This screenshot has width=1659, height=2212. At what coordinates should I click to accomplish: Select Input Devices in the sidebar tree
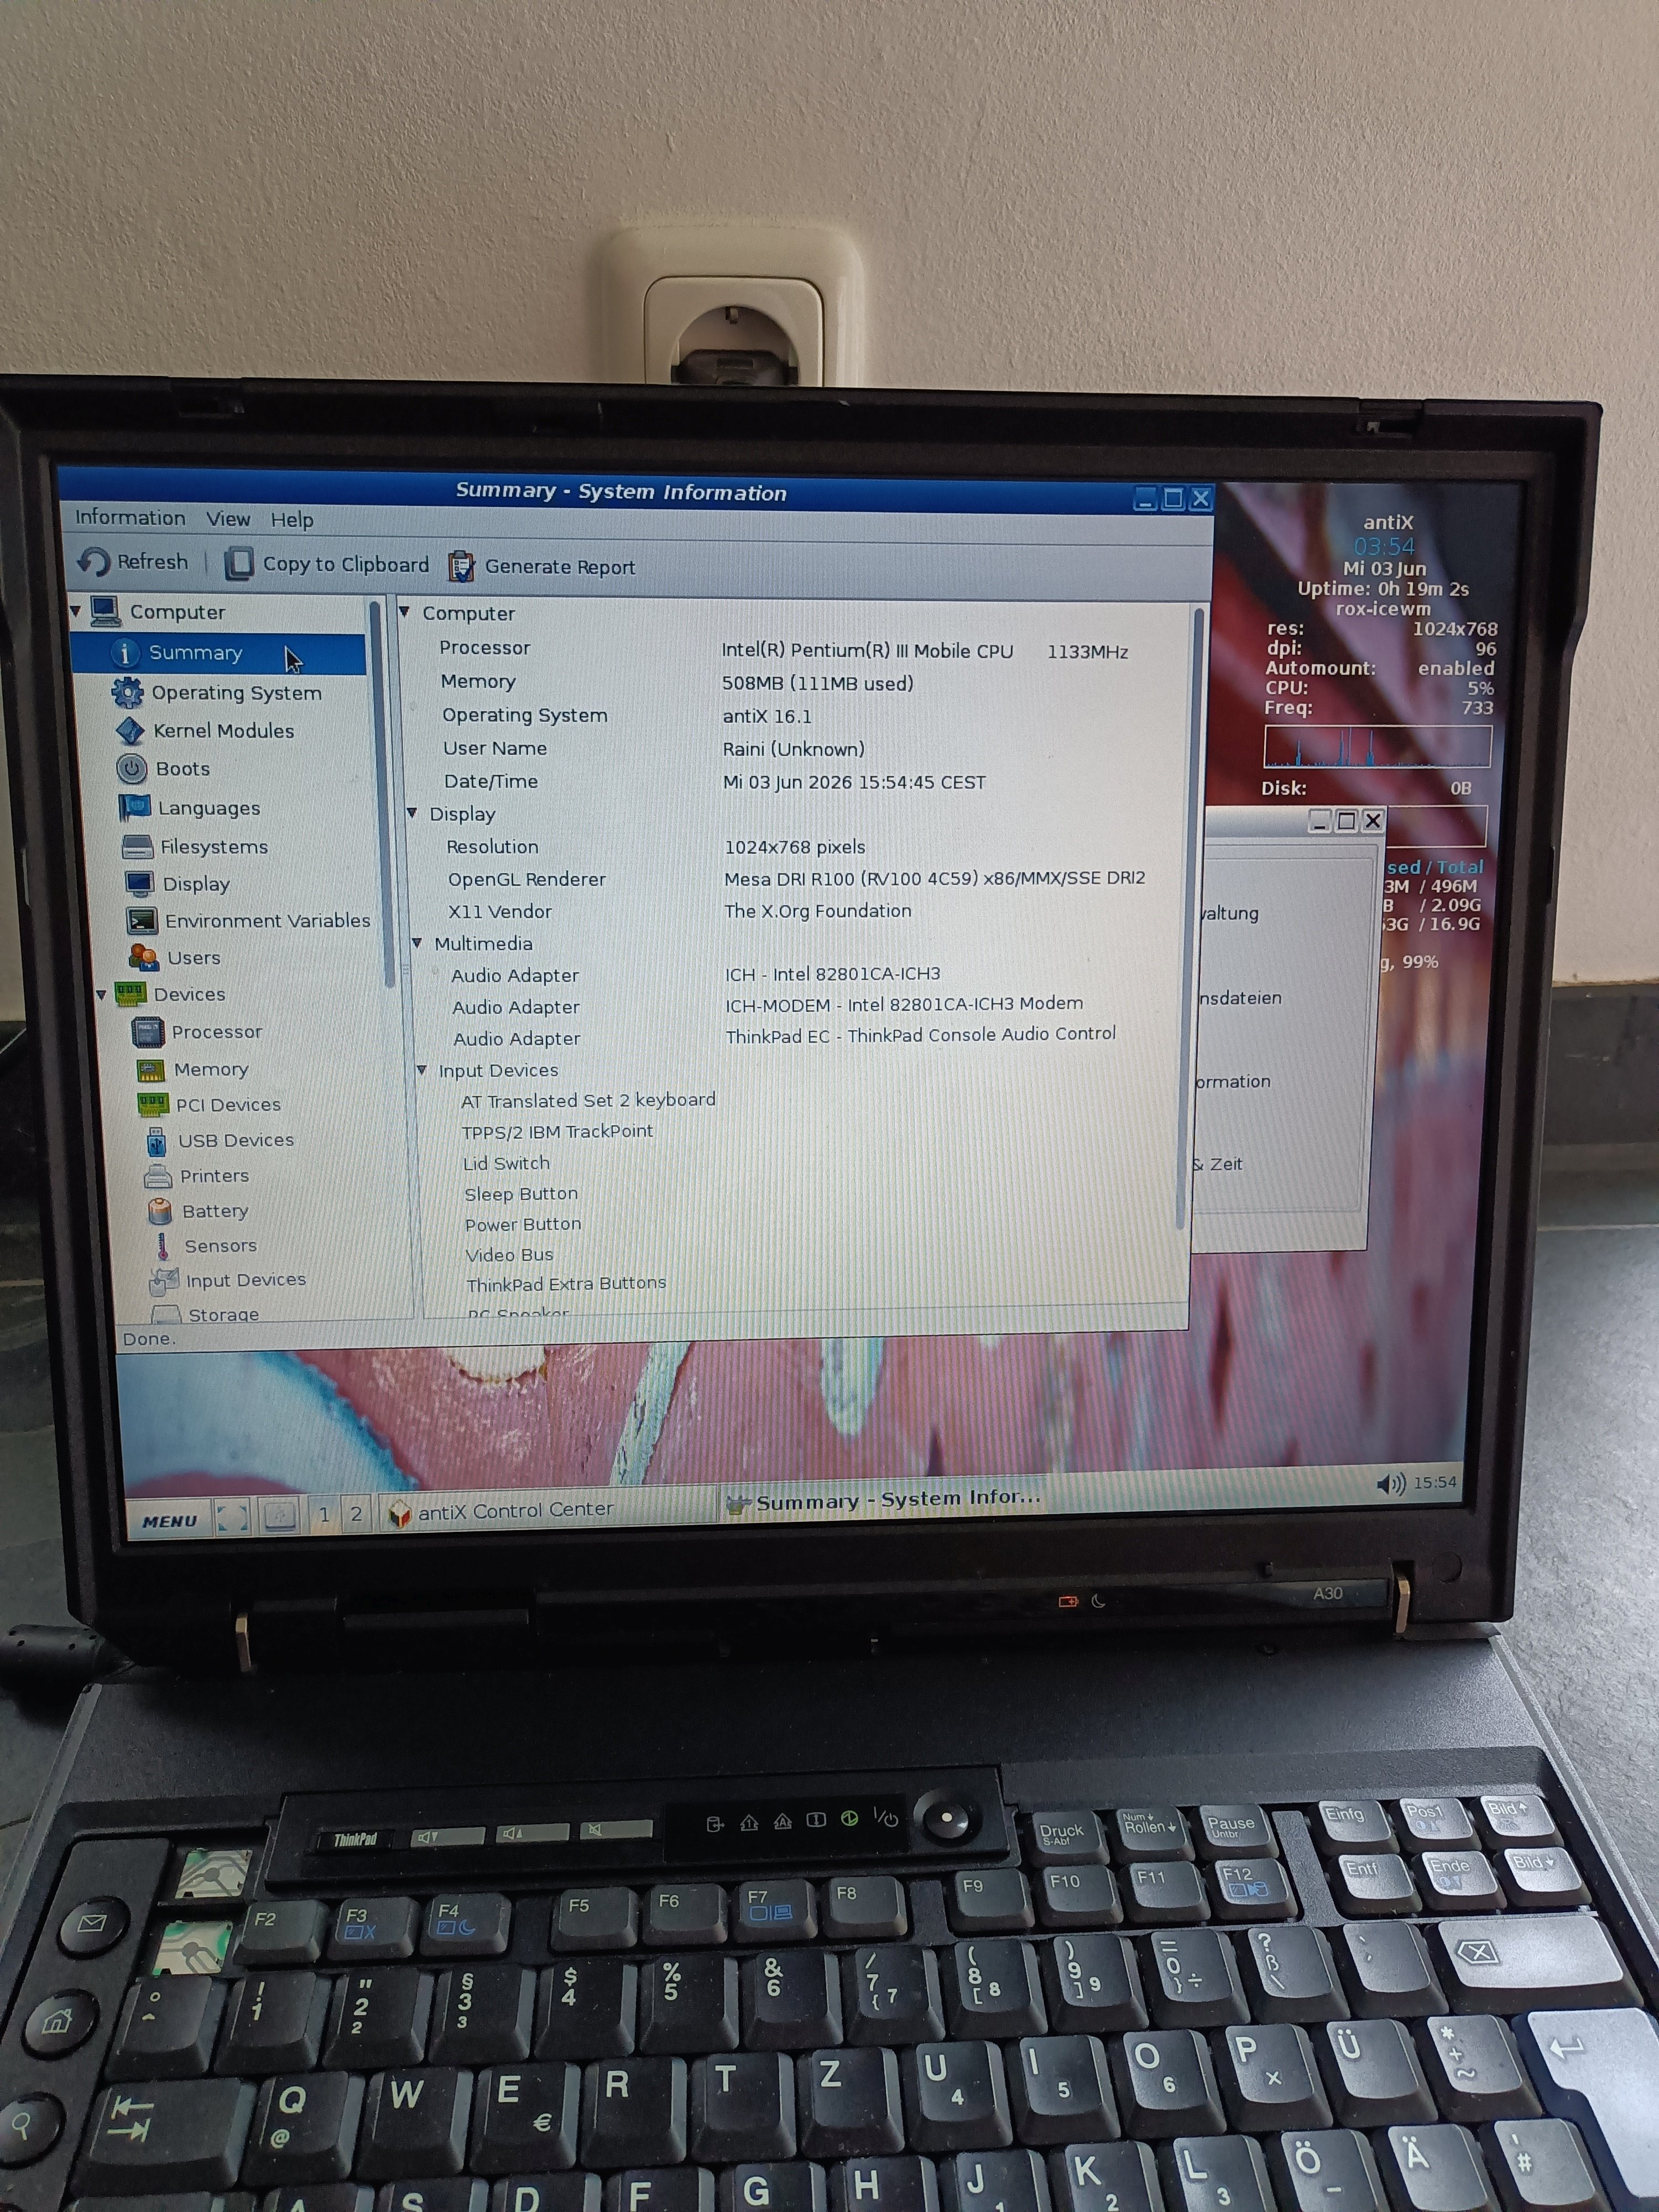click(x=228, y=1280)
